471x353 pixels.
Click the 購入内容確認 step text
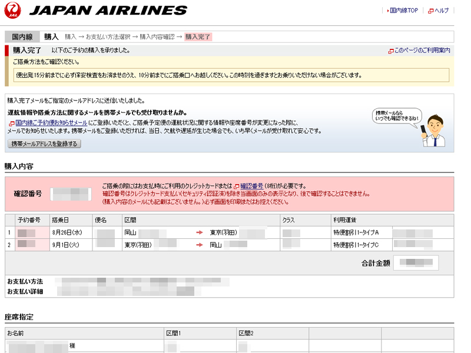point(157,37)
